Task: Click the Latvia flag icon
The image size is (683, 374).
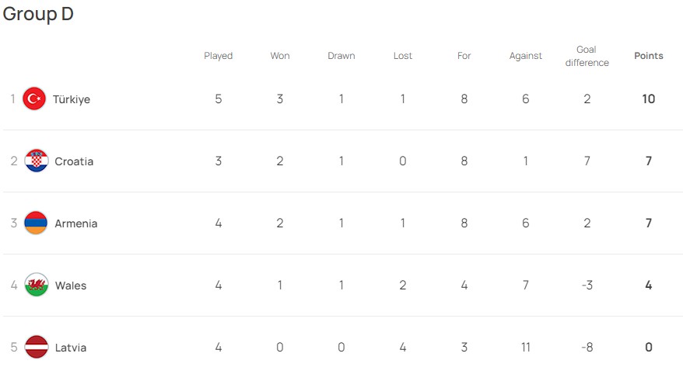Action: pyautogui.click(x=37, y=347)
